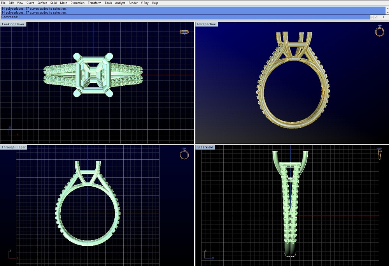This screenshot has width=389, height=266.
Task: Open the Dimension menu
Action: (x=77, y=3)
